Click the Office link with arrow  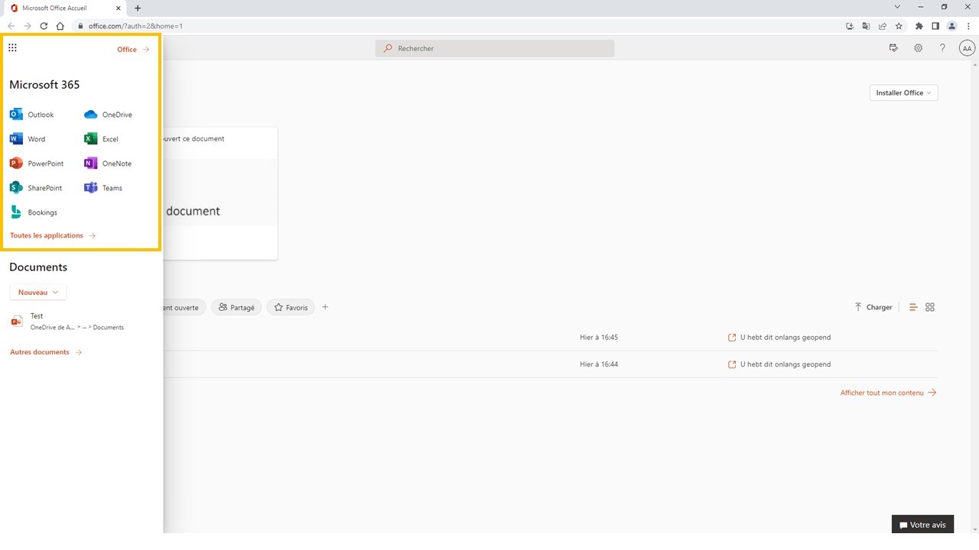133,50
